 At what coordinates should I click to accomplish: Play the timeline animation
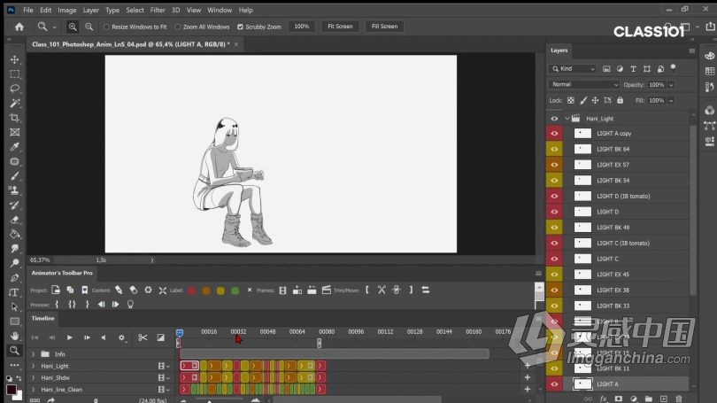tap(70, 337)
